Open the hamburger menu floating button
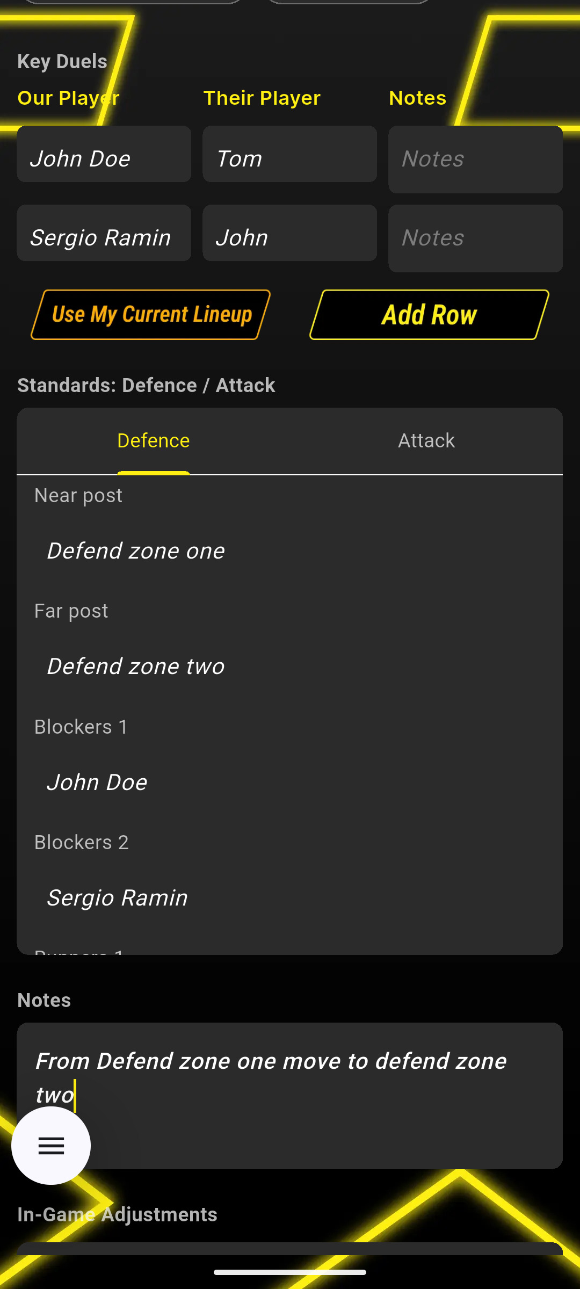 pyautogui.click(x=51, y=1146)
